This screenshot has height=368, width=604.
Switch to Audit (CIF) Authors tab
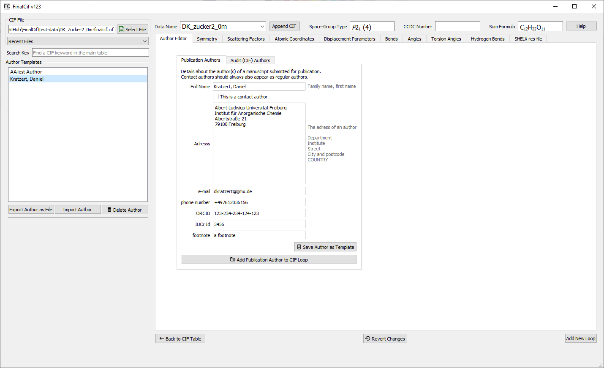point(250,60)
